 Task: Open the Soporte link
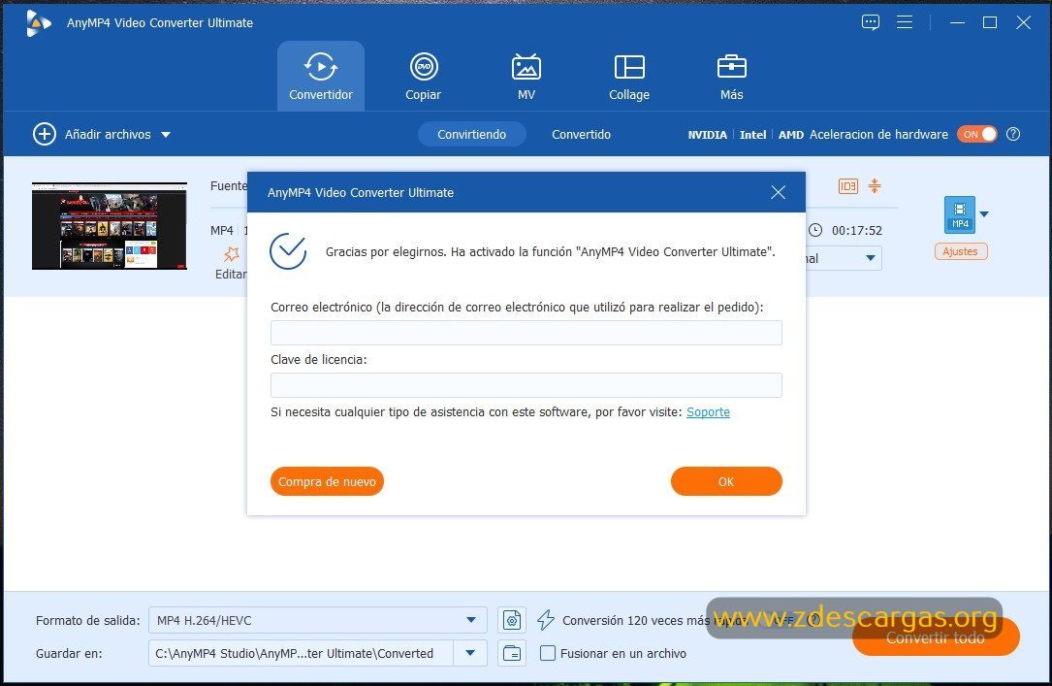point(708,412)
